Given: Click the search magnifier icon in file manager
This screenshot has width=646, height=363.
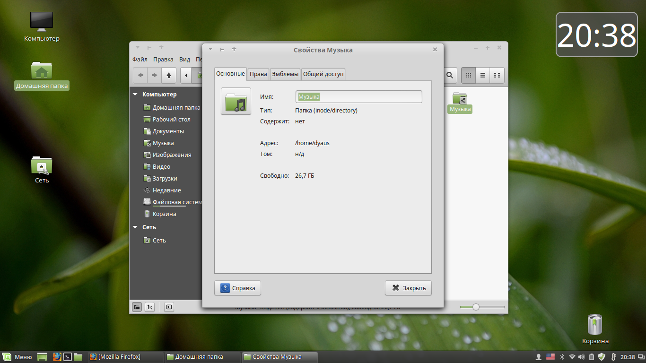Looking at the screenshot, I should tap(450, 75).
